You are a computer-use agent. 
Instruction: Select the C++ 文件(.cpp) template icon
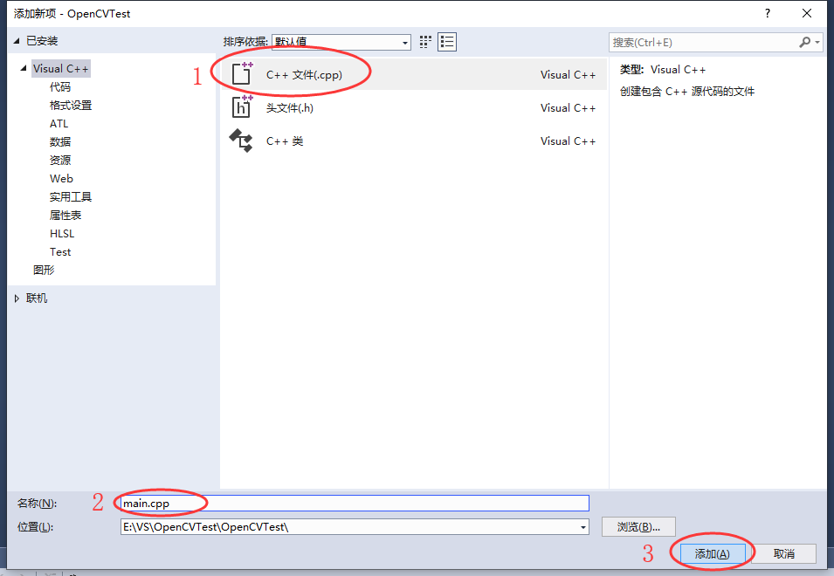click(242, 74)
